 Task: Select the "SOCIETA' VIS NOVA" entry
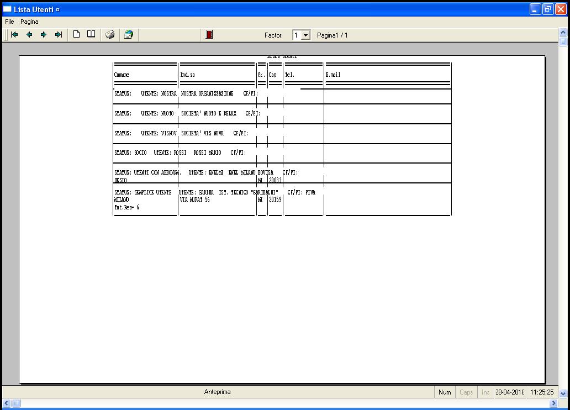203,133
